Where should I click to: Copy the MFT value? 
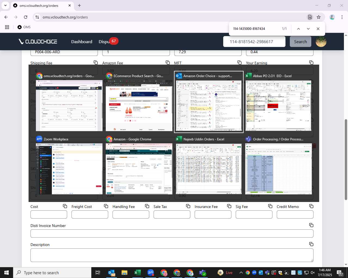pos(240,62)
